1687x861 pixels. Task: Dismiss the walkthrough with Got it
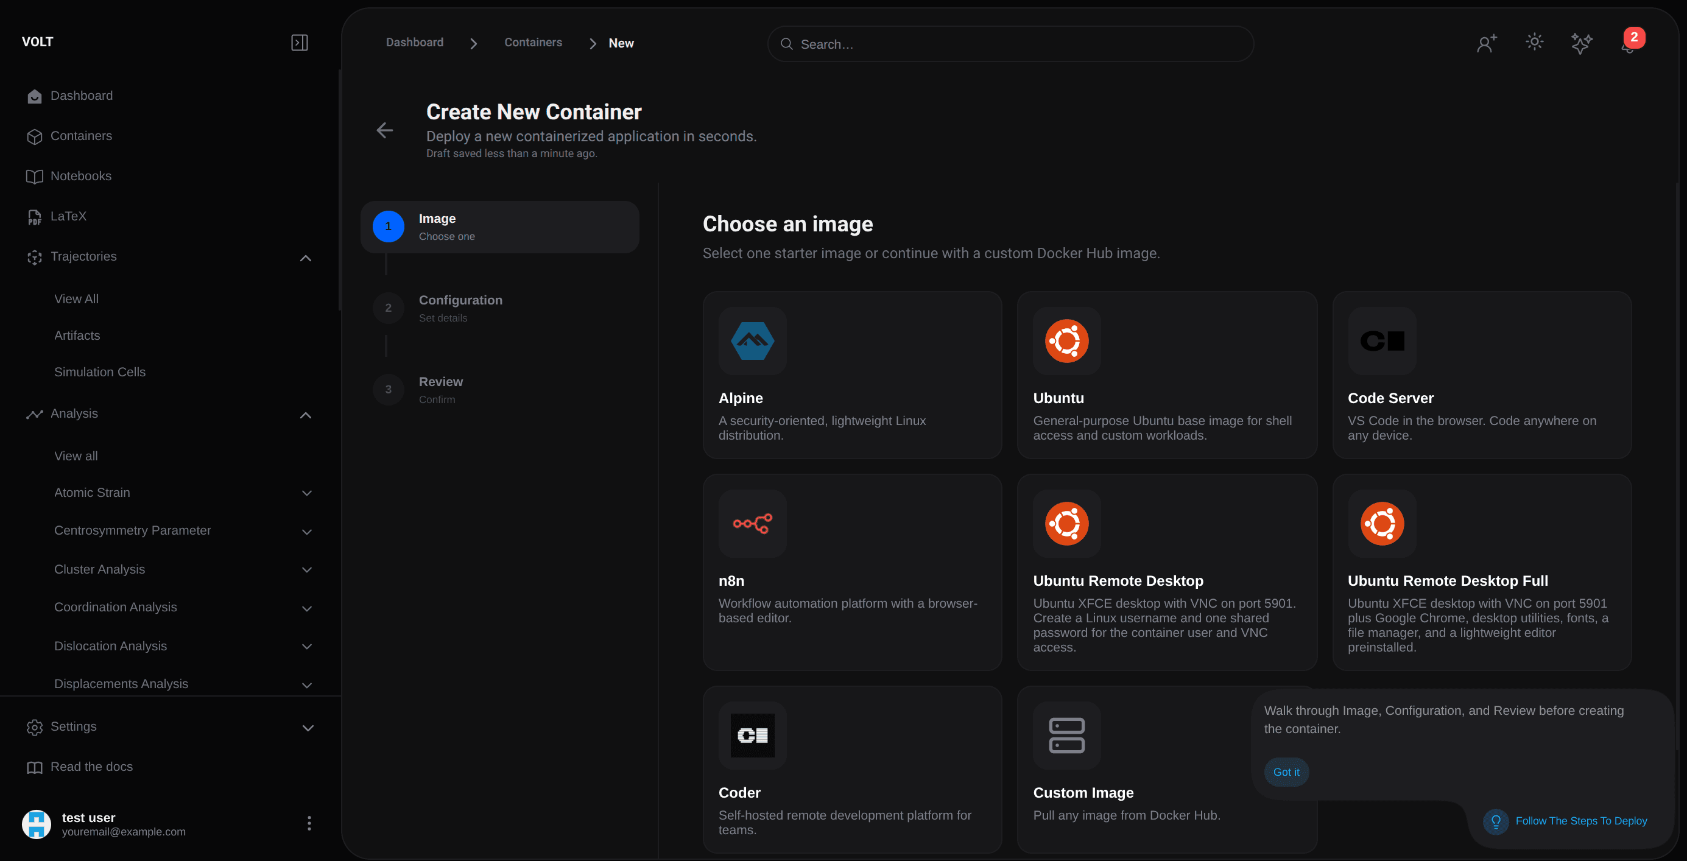click(1286, 772)
